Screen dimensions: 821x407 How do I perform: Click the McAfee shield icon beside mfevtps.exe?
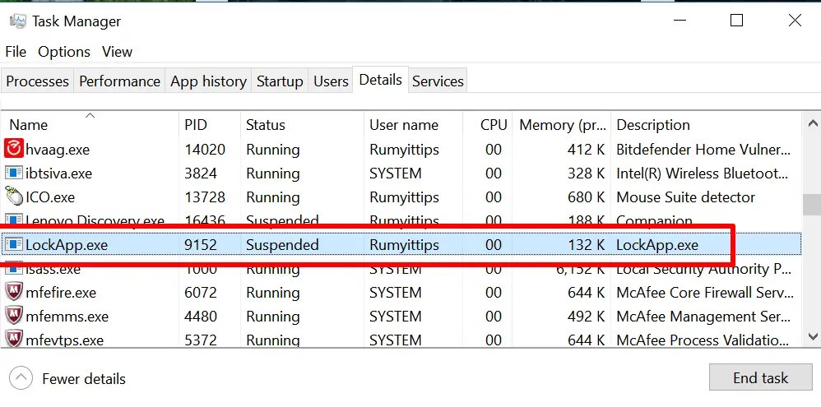point(14,340)
